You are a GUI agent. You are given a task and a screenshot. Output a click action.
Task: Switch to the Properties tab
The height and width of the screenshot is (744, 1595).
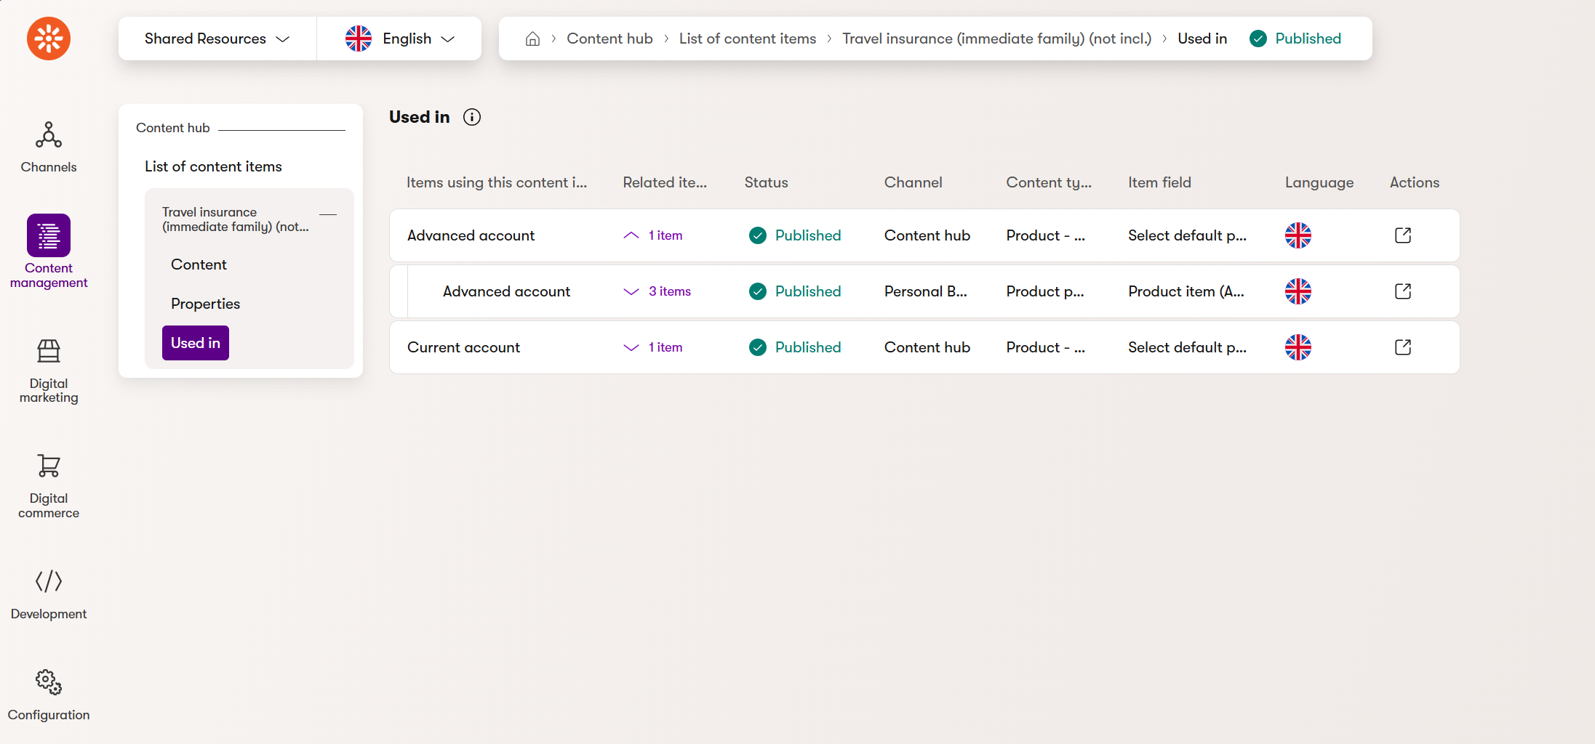[x=205, y=303]
